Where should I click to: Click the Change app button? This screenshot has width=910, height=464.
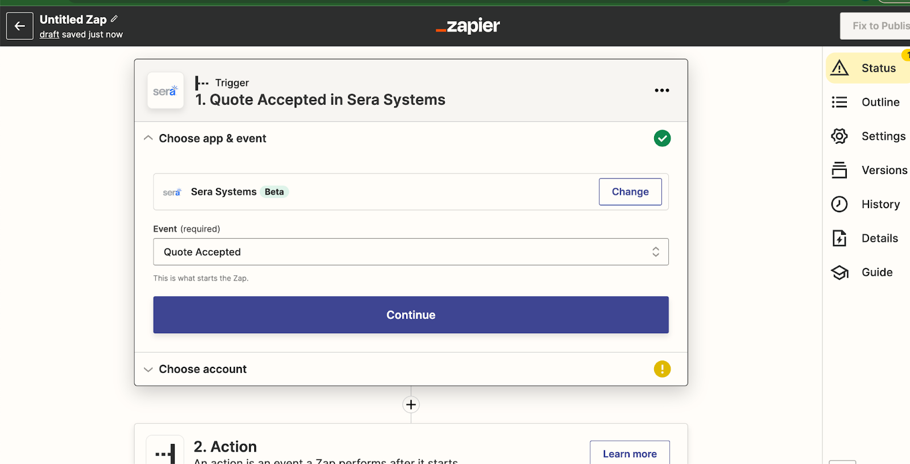pyautogui.click(x=630, y=192)
